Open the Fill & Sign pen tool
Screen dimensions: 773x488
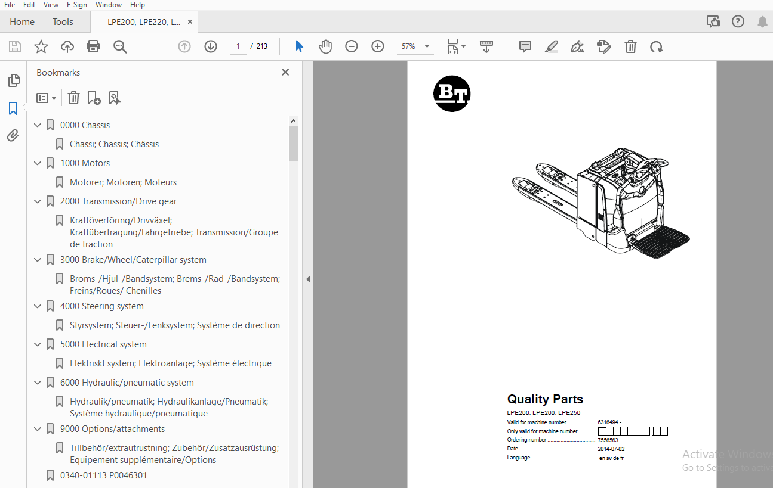pos(577,46)
